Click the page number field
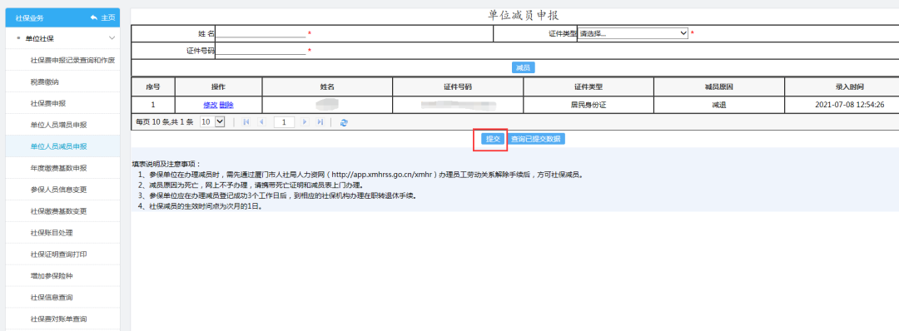Viewport: 899px width, 331px height. click(284, 122)
